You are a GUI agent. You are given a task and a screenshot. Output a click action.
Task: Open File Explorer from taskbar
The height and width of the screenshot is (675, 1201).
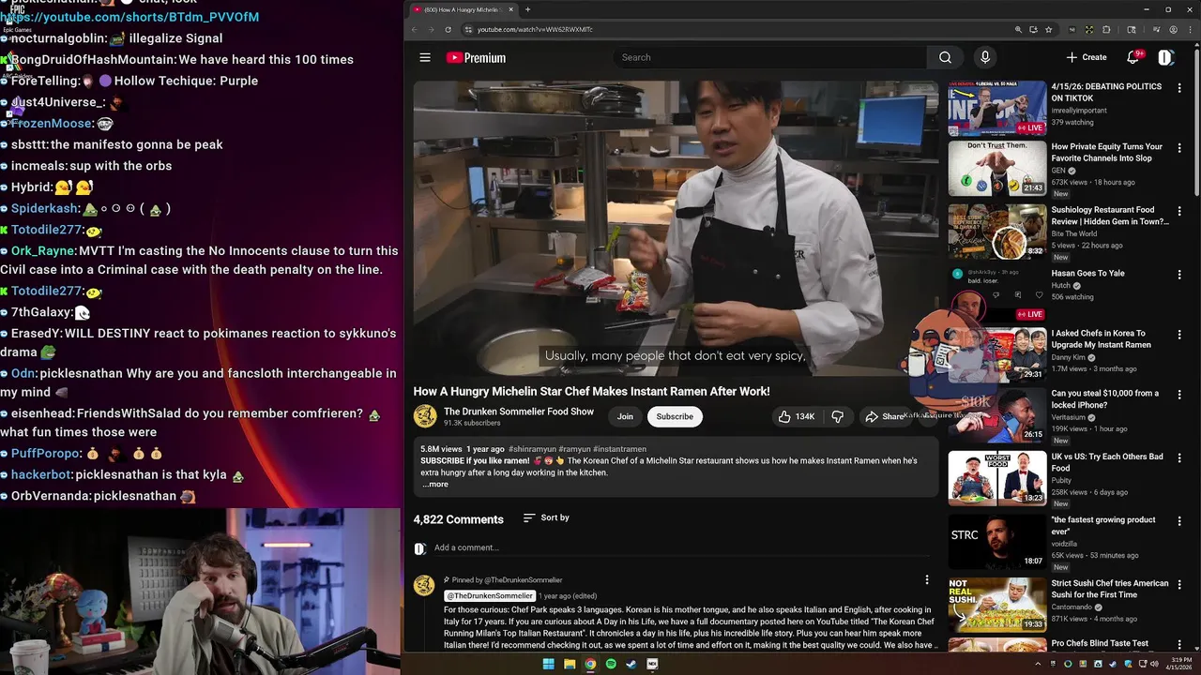coord(570,664)
